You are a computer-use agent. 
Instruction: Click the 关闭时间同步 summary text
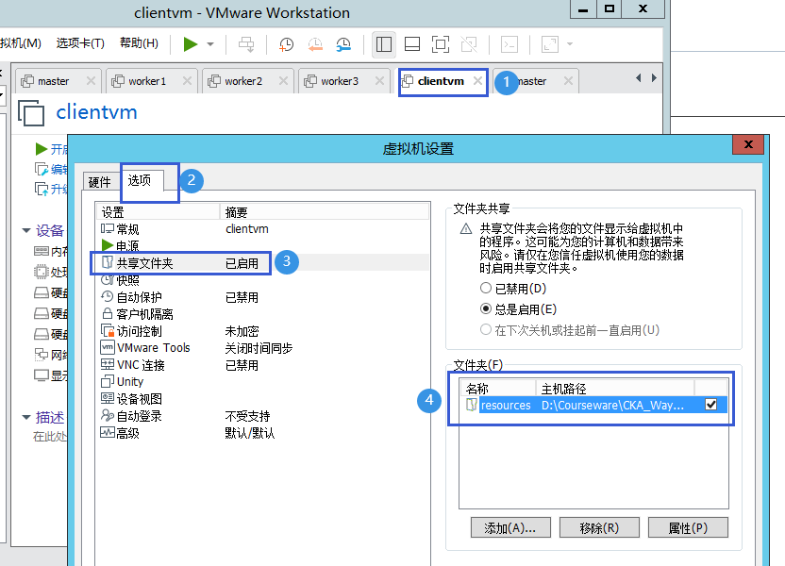259,348
